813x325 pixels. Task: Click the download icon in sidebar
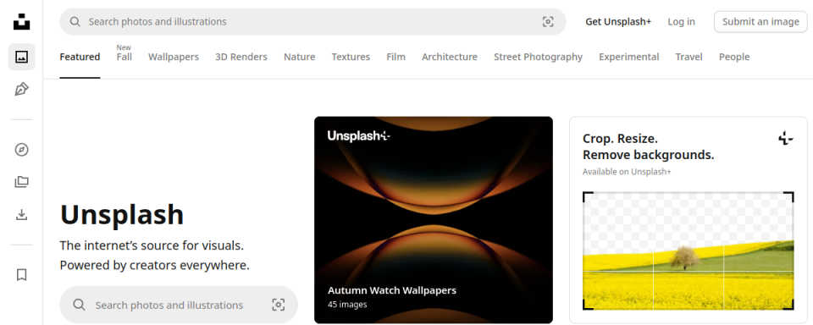(21, 215)
